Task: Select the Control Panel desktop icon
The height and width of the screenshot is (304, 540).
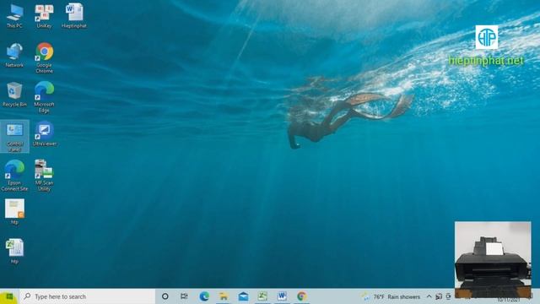Action: pos(14,137)
